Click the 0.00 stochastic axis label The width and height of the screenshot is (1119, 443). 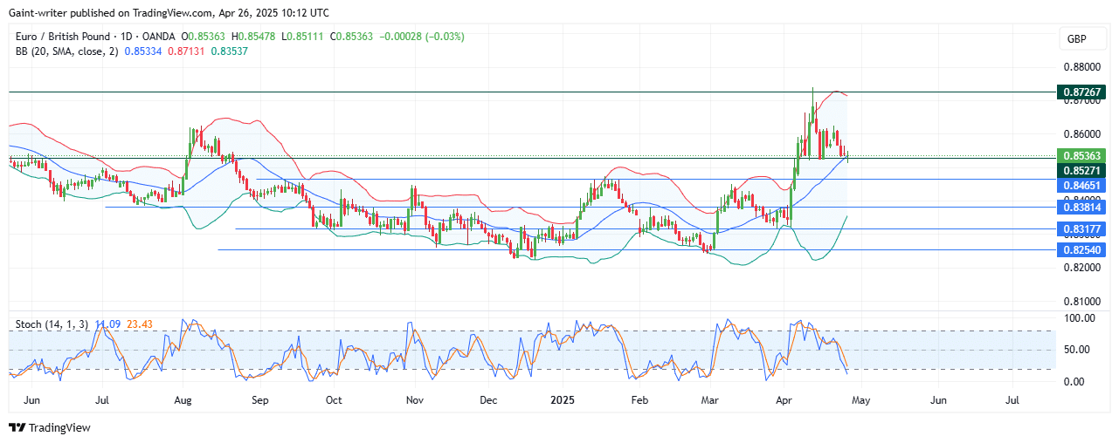coord(1074,382)
